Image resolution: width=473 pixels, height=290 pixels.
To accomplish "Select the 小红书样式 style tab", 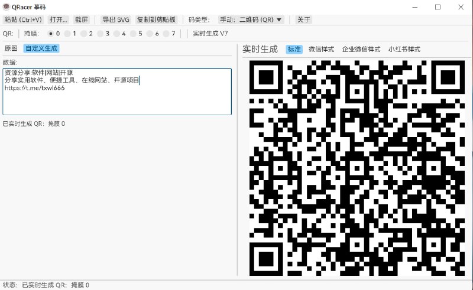I will coord(404,49).
